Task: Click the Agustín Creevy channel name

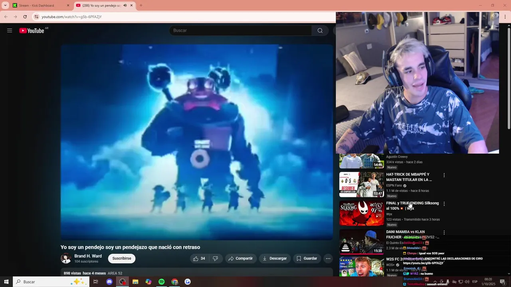Action: click(397, 157)
